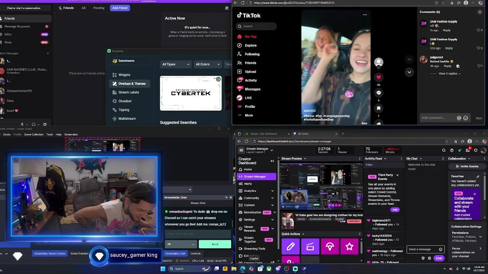Expand Permissions in Collaboration Settings
488x274 pixels.
[x=480, y=237]
